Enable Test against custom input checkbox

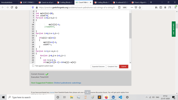point(33,66)
